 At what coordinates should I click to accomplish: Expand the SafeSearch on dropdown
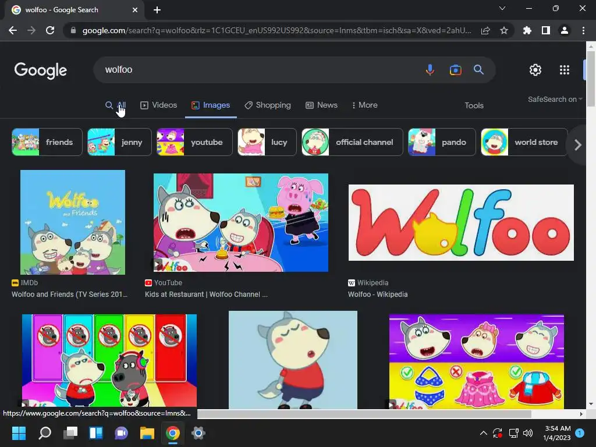point(555,99)
